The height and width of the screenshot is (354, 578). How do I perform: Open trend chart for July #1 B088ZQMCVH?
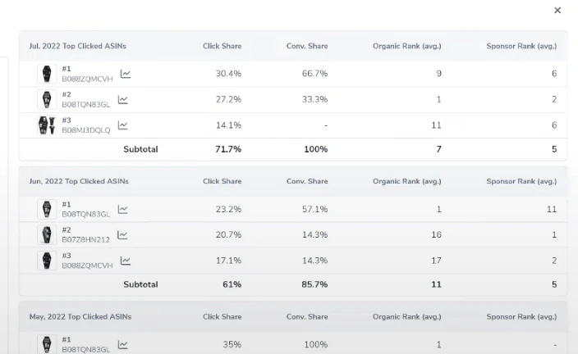tap(126, 74)
